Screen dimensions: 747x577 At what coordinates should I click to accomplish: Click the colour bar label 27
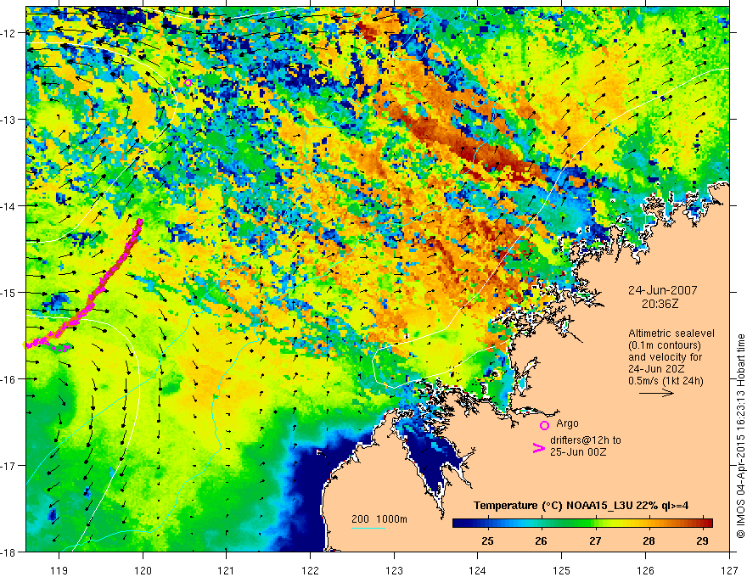coord(595,541)
